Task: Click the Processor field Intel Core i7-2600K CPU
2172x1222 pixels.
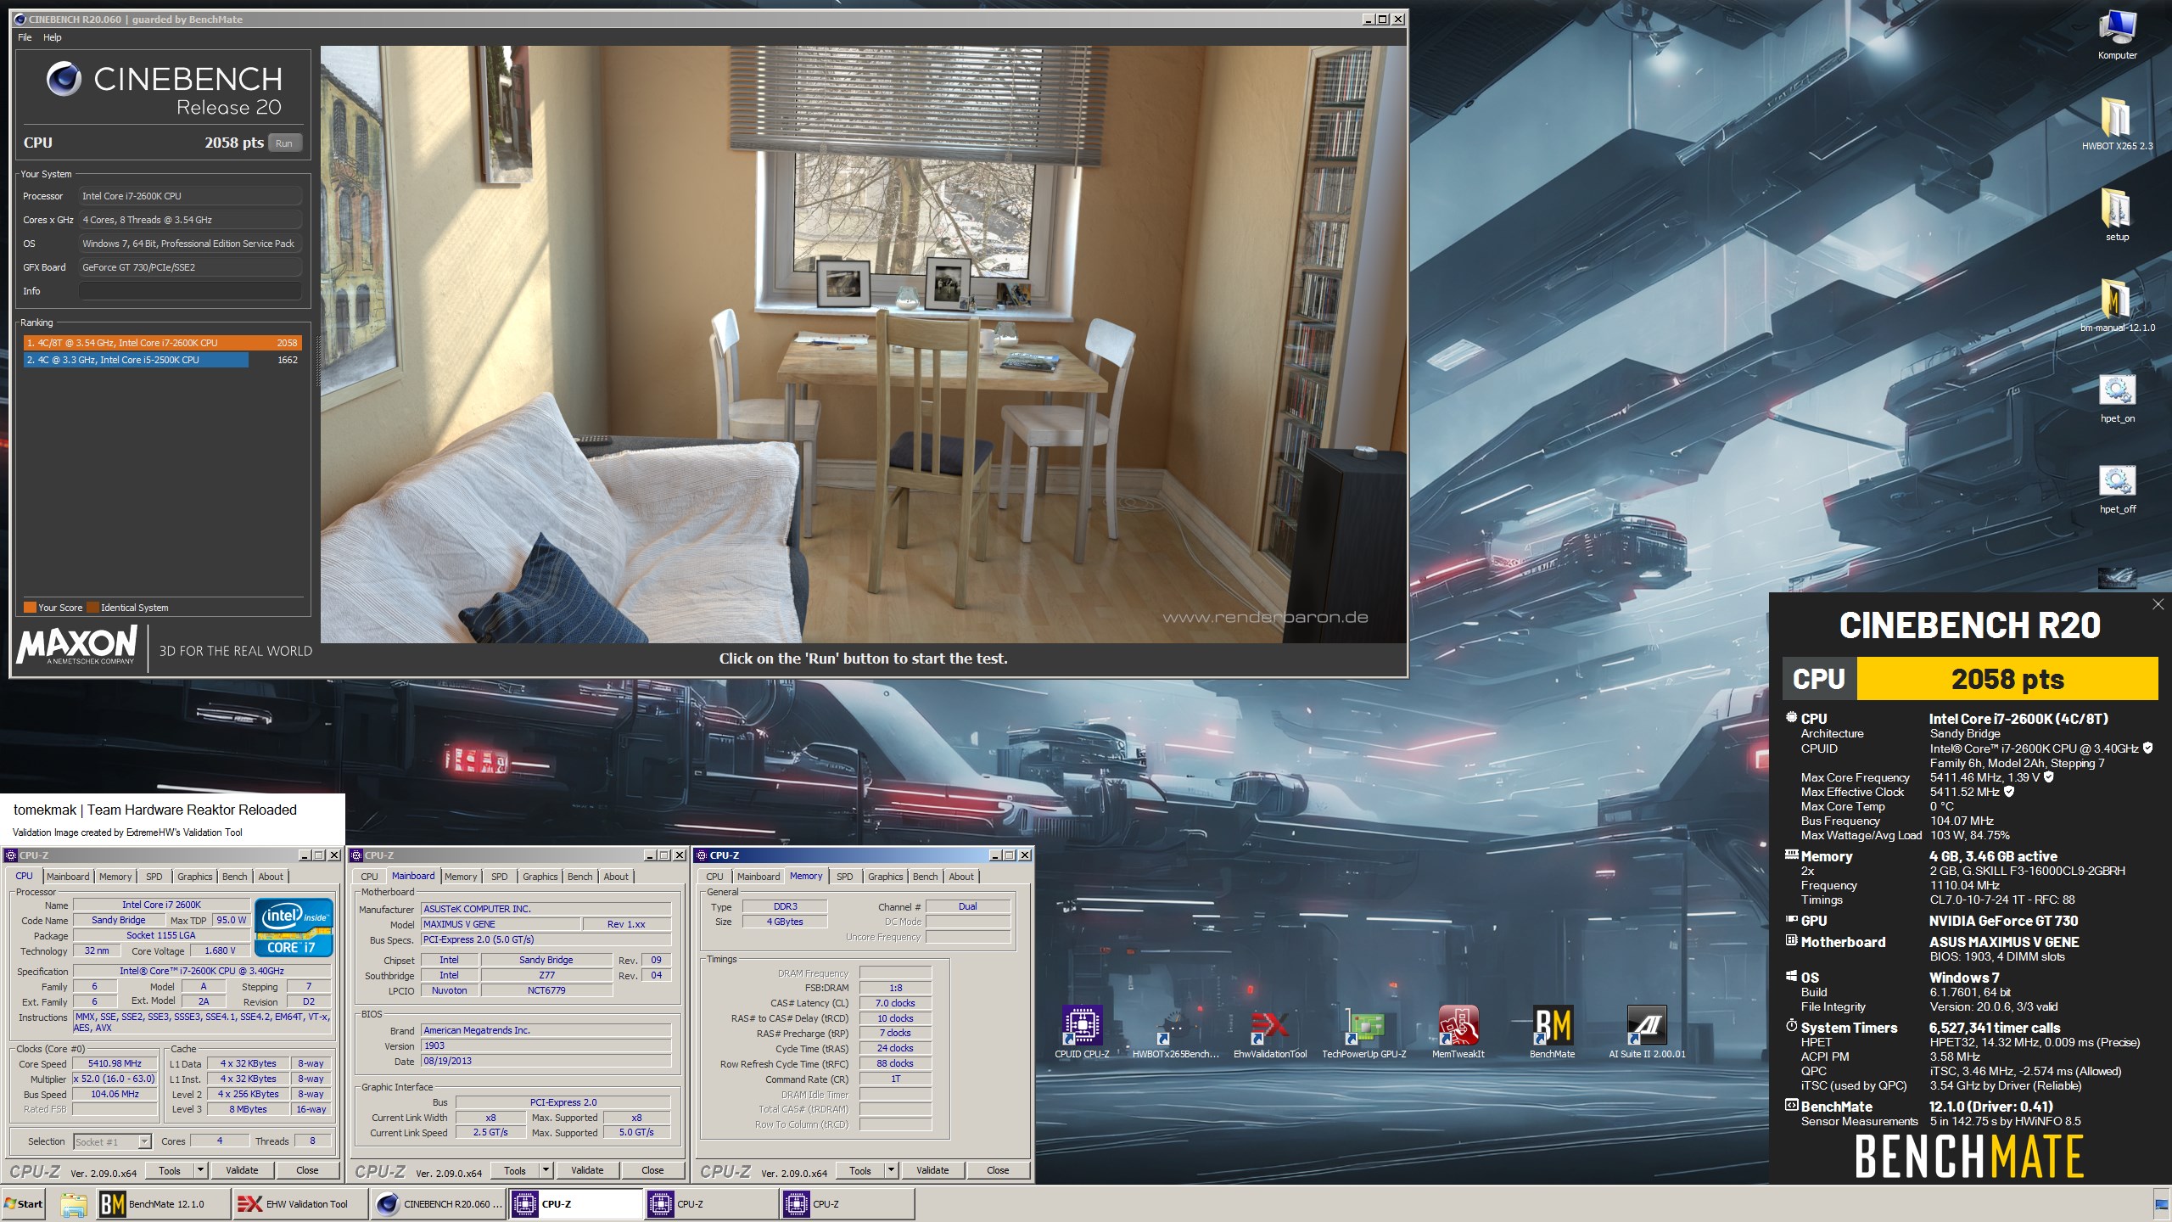Action: point(190,196)
